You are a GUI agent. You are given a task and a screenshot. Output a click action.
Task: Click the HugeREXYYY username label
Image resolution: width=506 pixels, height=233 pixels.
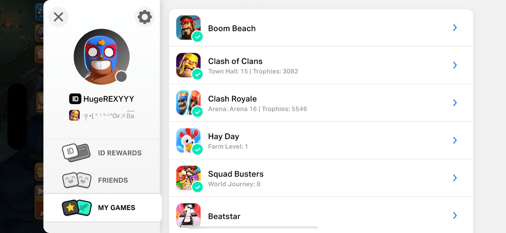pyautogui.click(x=109, y=99)
